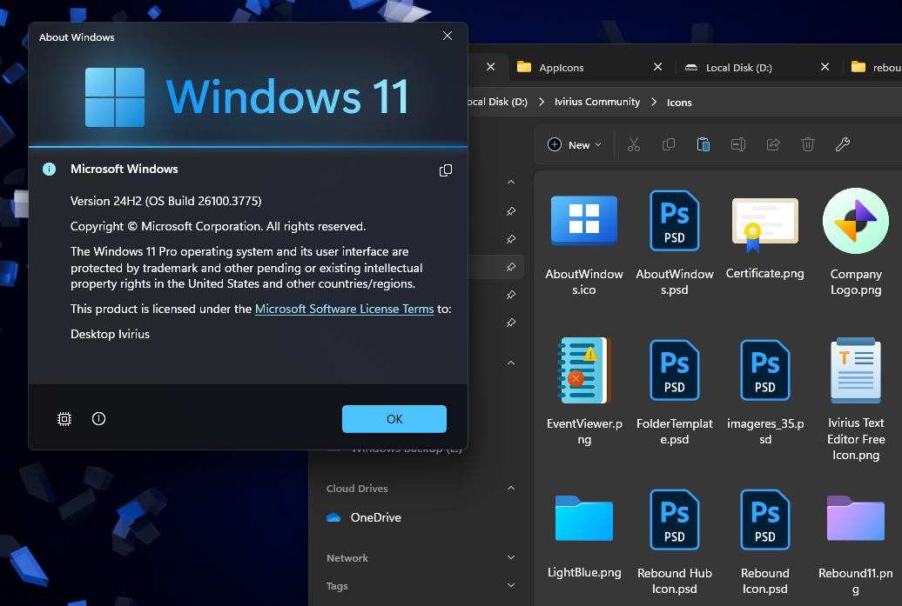Click the circled info icon in About dialog footer
This screenshot has width=902, height=606.
point(99,419)
